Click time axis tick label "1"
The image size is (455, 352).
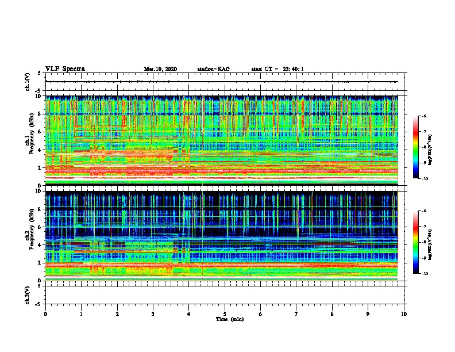pyautogui.click(x=82, y=314)
